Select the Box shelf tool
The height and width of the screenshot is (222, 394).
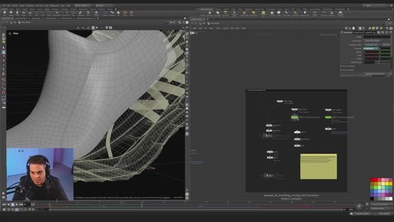pyautogui.click(x=4, y=13)
